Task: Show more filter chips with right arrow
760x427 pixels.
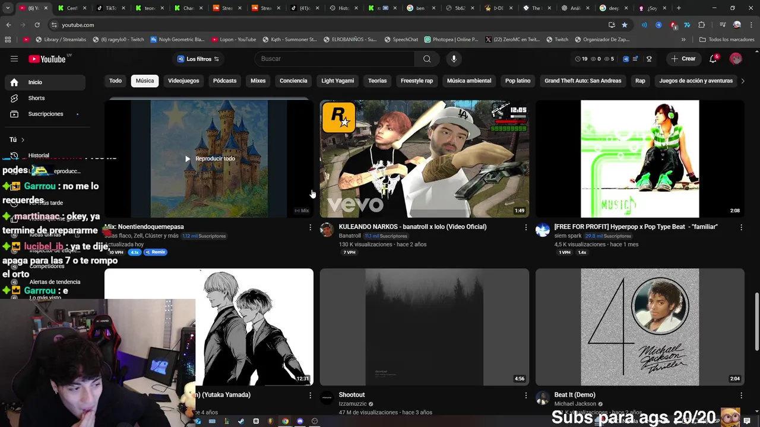Action: [x=742, y=81]
